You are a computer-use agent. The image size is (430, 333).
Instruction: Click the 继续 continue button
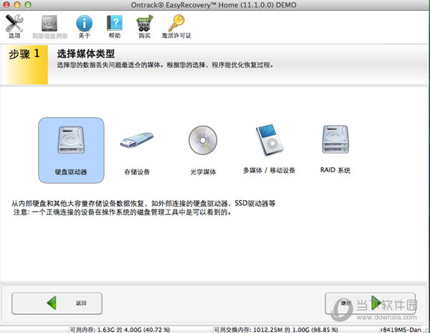(x=371, y=304)
